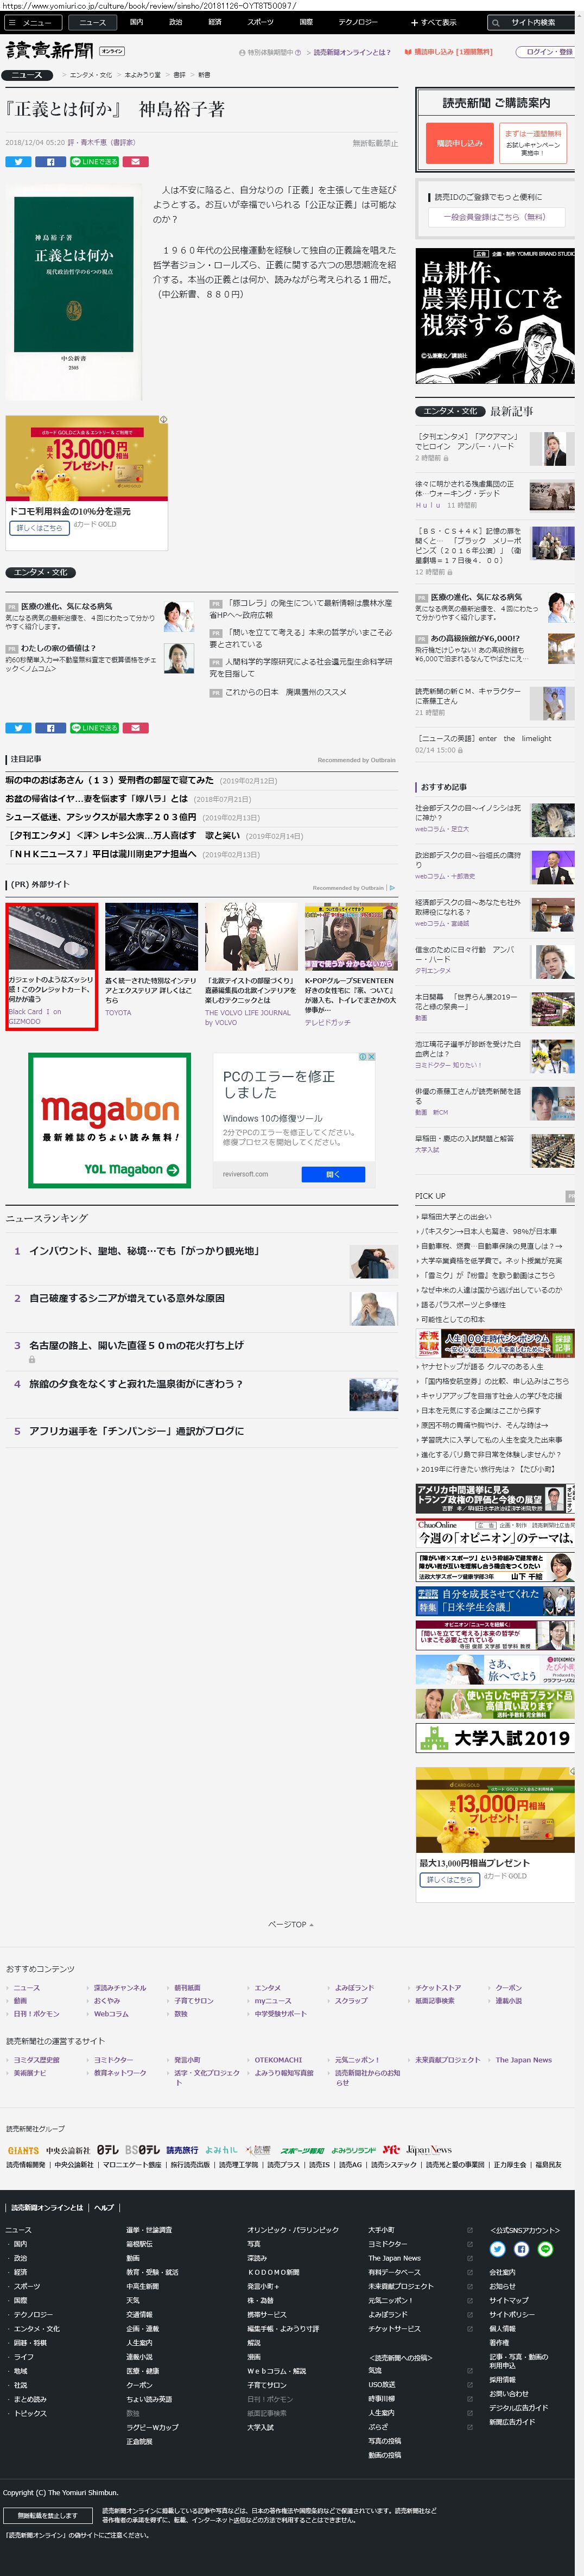Screen dimensions: 584x2576
Task: Share on Twitter under the article date
Action: (18, 161)
